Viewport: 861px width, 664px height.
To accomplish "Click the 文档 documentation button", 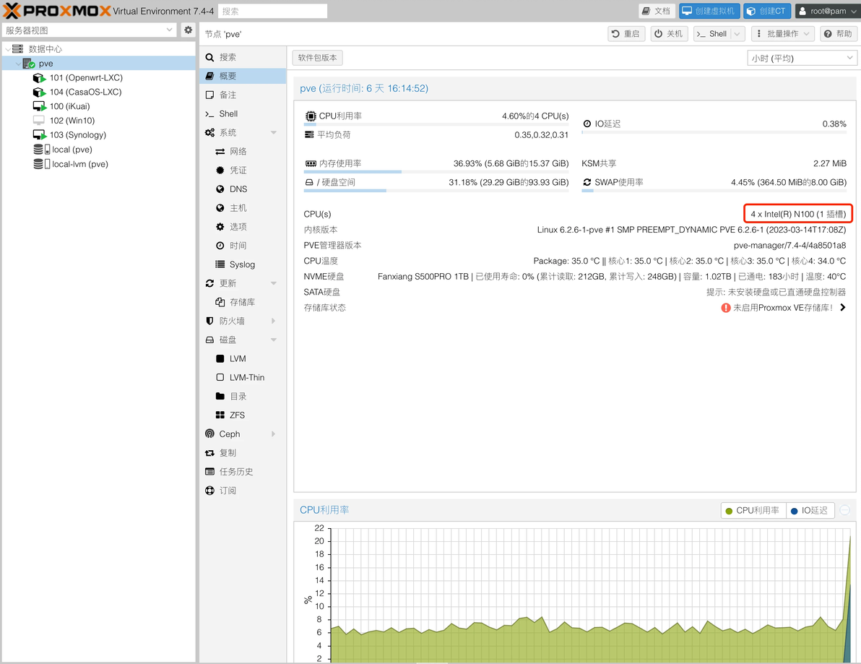I will tap(656, 11).
